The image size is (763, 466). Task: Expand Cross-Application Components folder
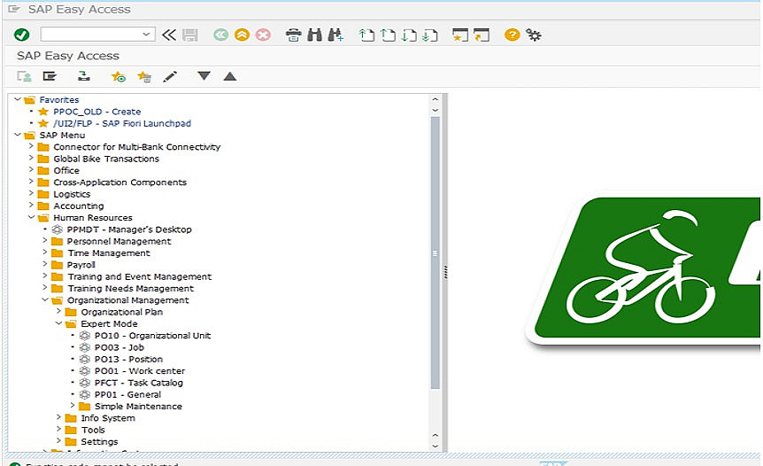pyautogui.click(x=31, y=182)
